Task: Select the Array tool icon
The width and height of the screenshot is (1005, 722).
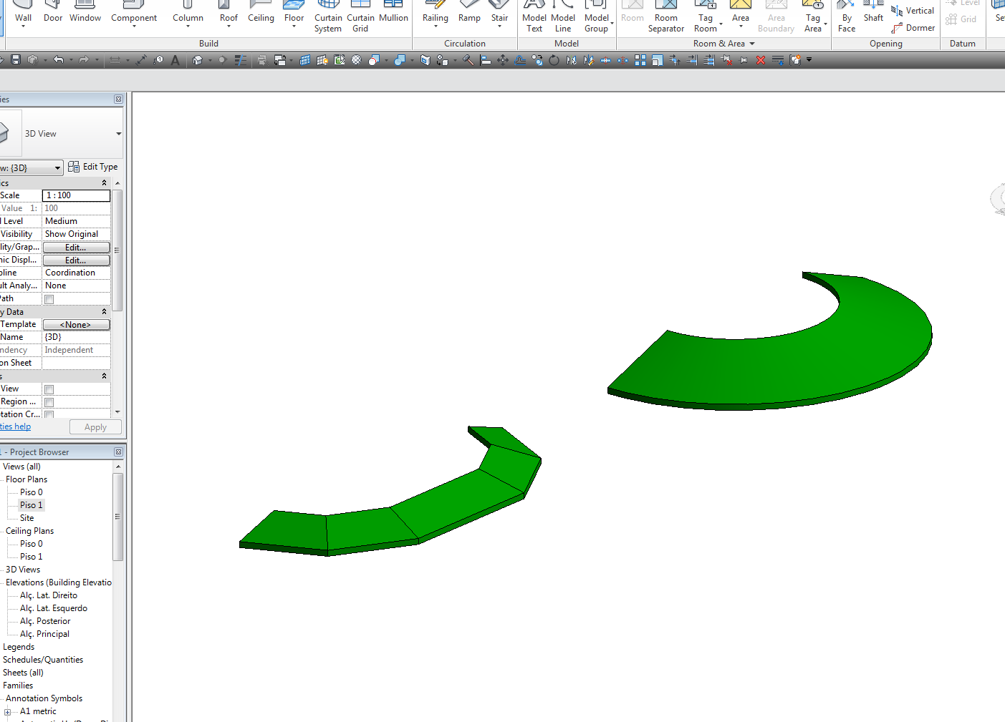Action: (x=640, y=60)
